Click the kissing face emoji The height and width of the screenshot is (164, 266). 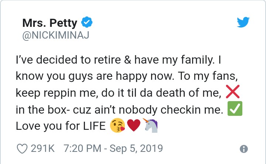[x=117, y=125]
